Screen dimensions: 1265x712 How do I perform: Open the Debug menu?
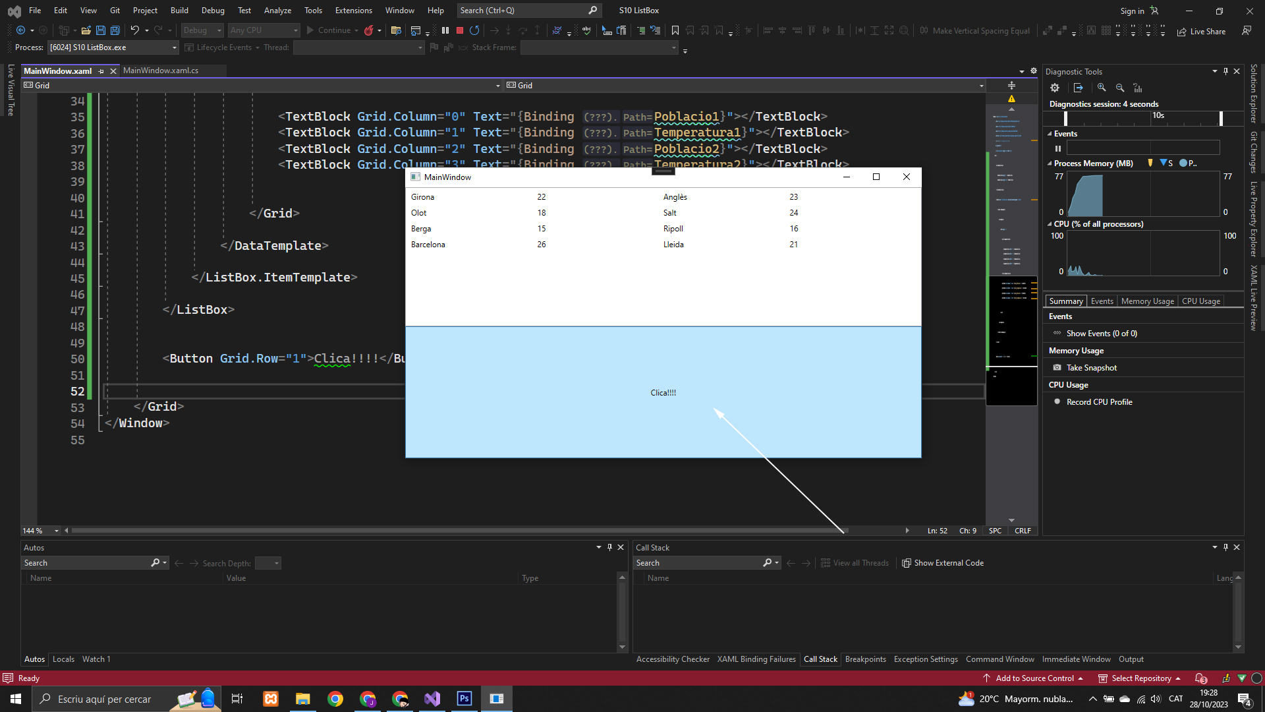coord(212,11)
